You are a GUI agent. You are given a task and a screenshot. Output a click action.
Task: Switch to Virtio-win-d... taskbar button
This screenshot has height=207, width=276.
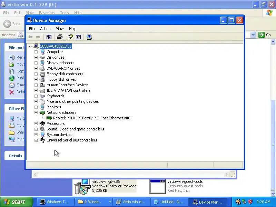[131, 202]
